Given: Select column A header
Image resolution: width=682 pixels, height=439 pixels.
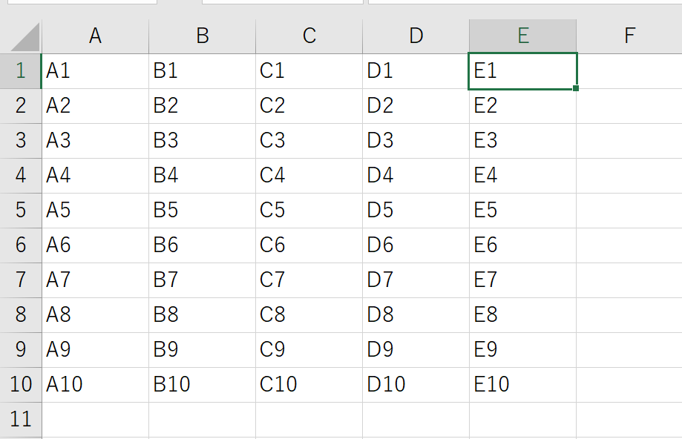Looking at the screenshot, I should click(x=95, y=36).
